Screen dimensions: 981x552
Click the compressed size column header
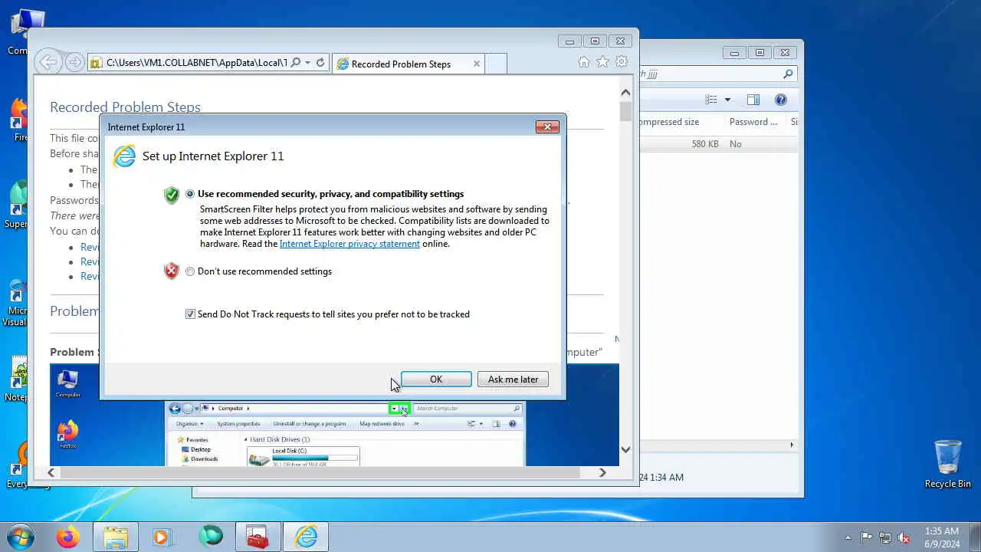[x=682, y=122]
